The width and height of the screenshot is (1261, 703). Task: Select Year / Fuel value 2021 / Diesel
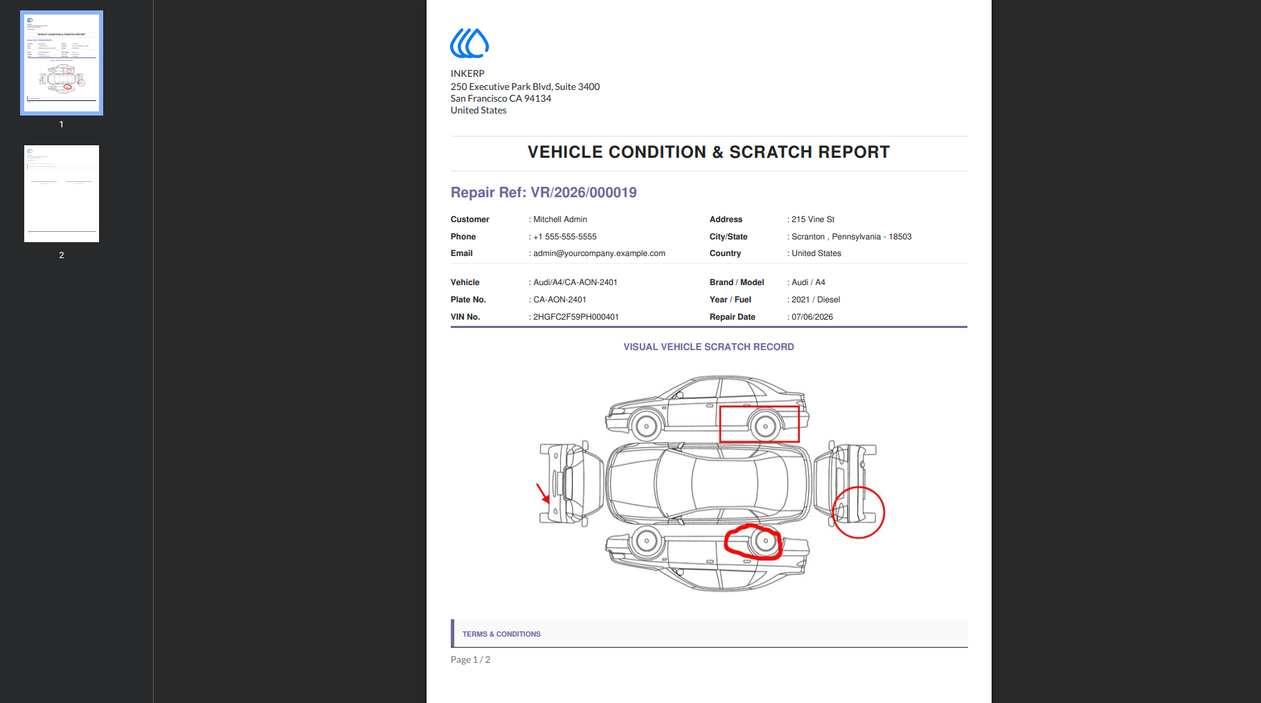816,300
